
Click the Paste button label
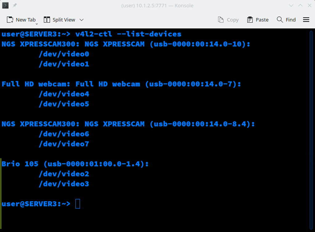[x=262, y=20]
